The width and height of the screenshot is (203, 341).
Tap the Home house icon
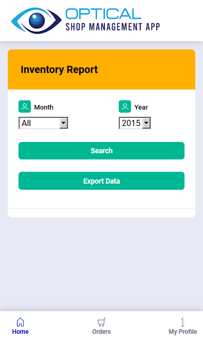[20, 322]
